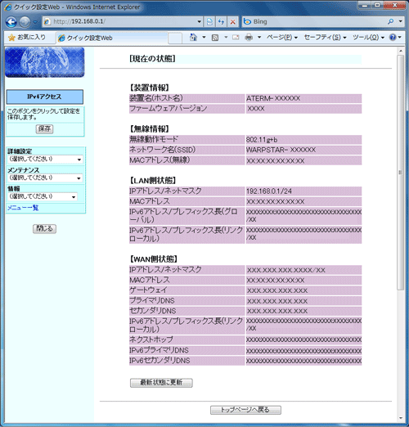Click the Refresh page icon
Screen dimensions: 409x427
pos(221,22)
